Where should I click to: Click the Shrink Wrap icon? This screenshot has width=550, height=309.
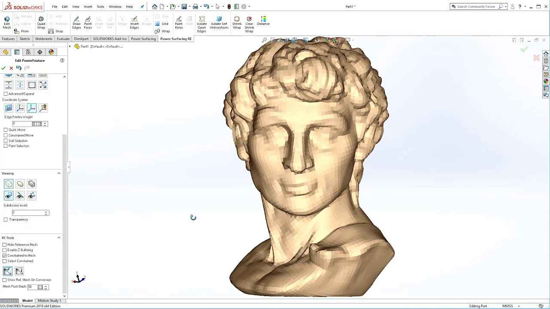(237, 23)
